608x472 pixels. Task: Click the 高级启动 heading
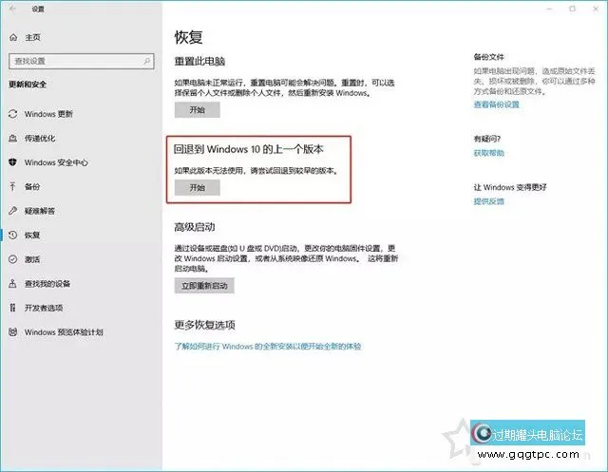click(x=195, y=227)
